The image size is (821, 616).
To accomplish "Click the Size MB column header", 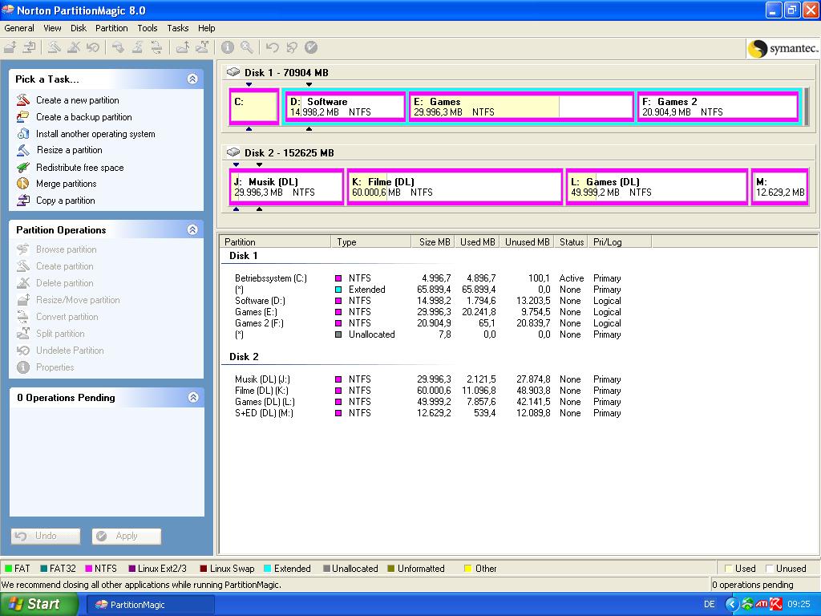I will (x=432, y=242).
